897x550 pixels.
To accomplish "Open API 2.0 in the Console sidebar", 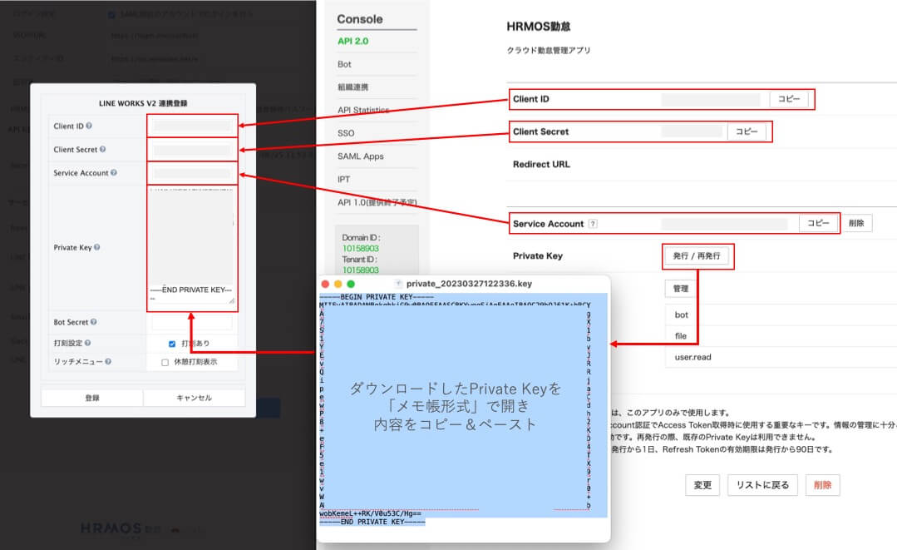I will pos(353,42).
